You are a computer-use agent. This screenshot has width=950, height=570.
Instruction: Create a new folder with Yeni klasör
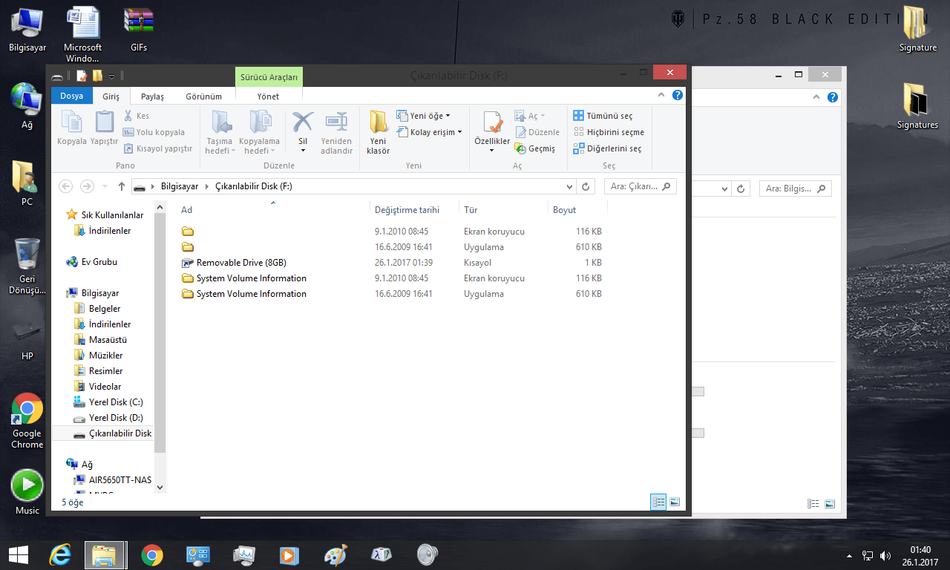click(379, 133)
